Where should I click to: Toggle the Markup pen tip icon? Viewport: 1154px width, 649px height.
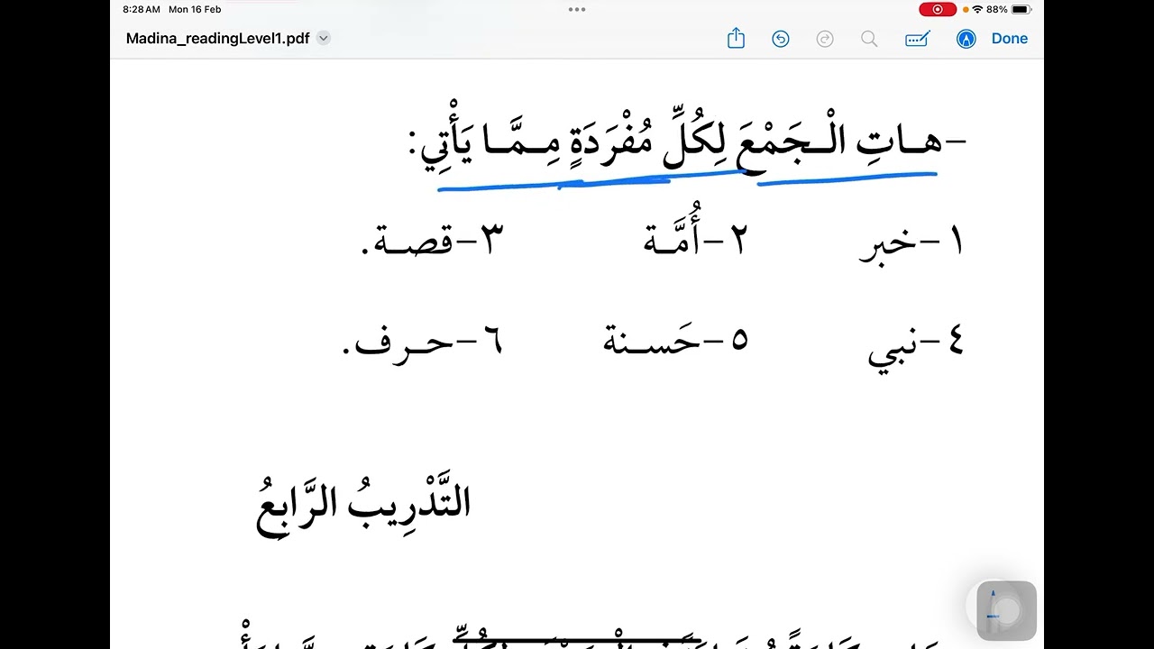966,39
